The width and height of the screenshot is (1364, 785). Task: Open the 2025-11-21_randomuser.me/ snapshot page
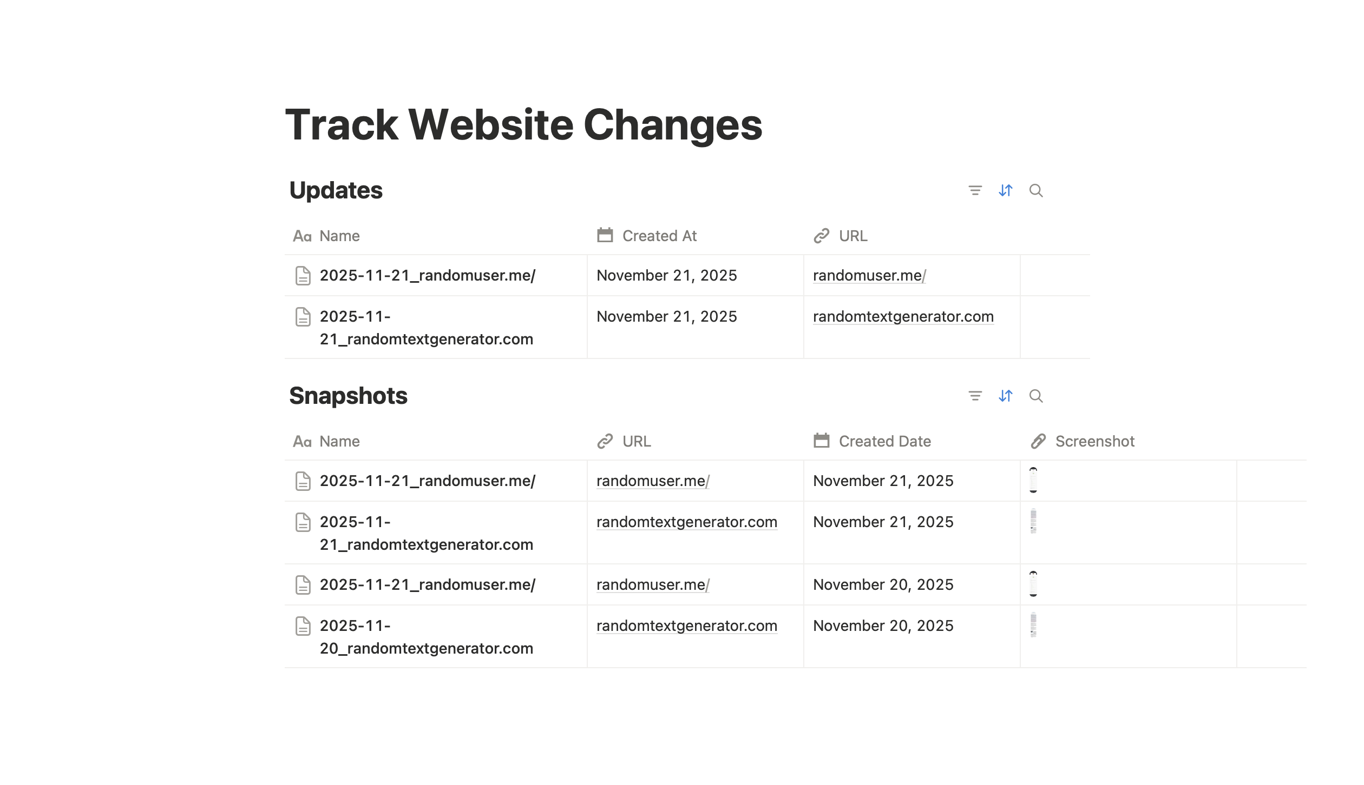click(x=427, y=481)
